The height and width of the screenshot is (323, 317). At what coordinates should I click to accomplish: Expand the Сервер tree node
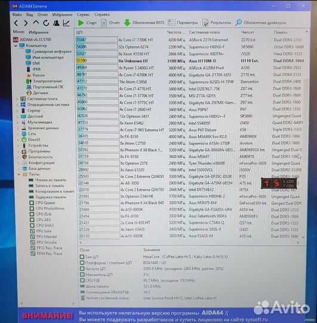(x=17, y=111)
